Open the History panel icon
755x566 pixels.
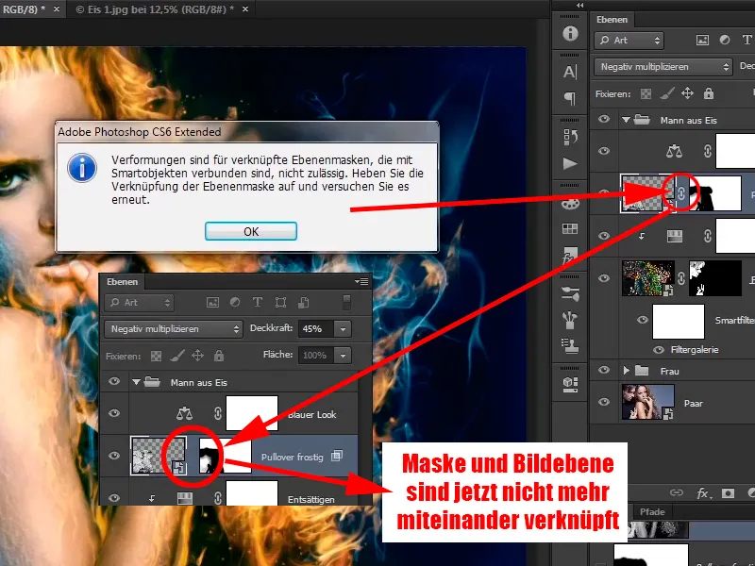[x=570, y=137]
